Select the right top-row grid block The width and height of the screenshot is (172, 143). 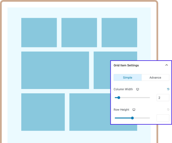tap(119, 32)
